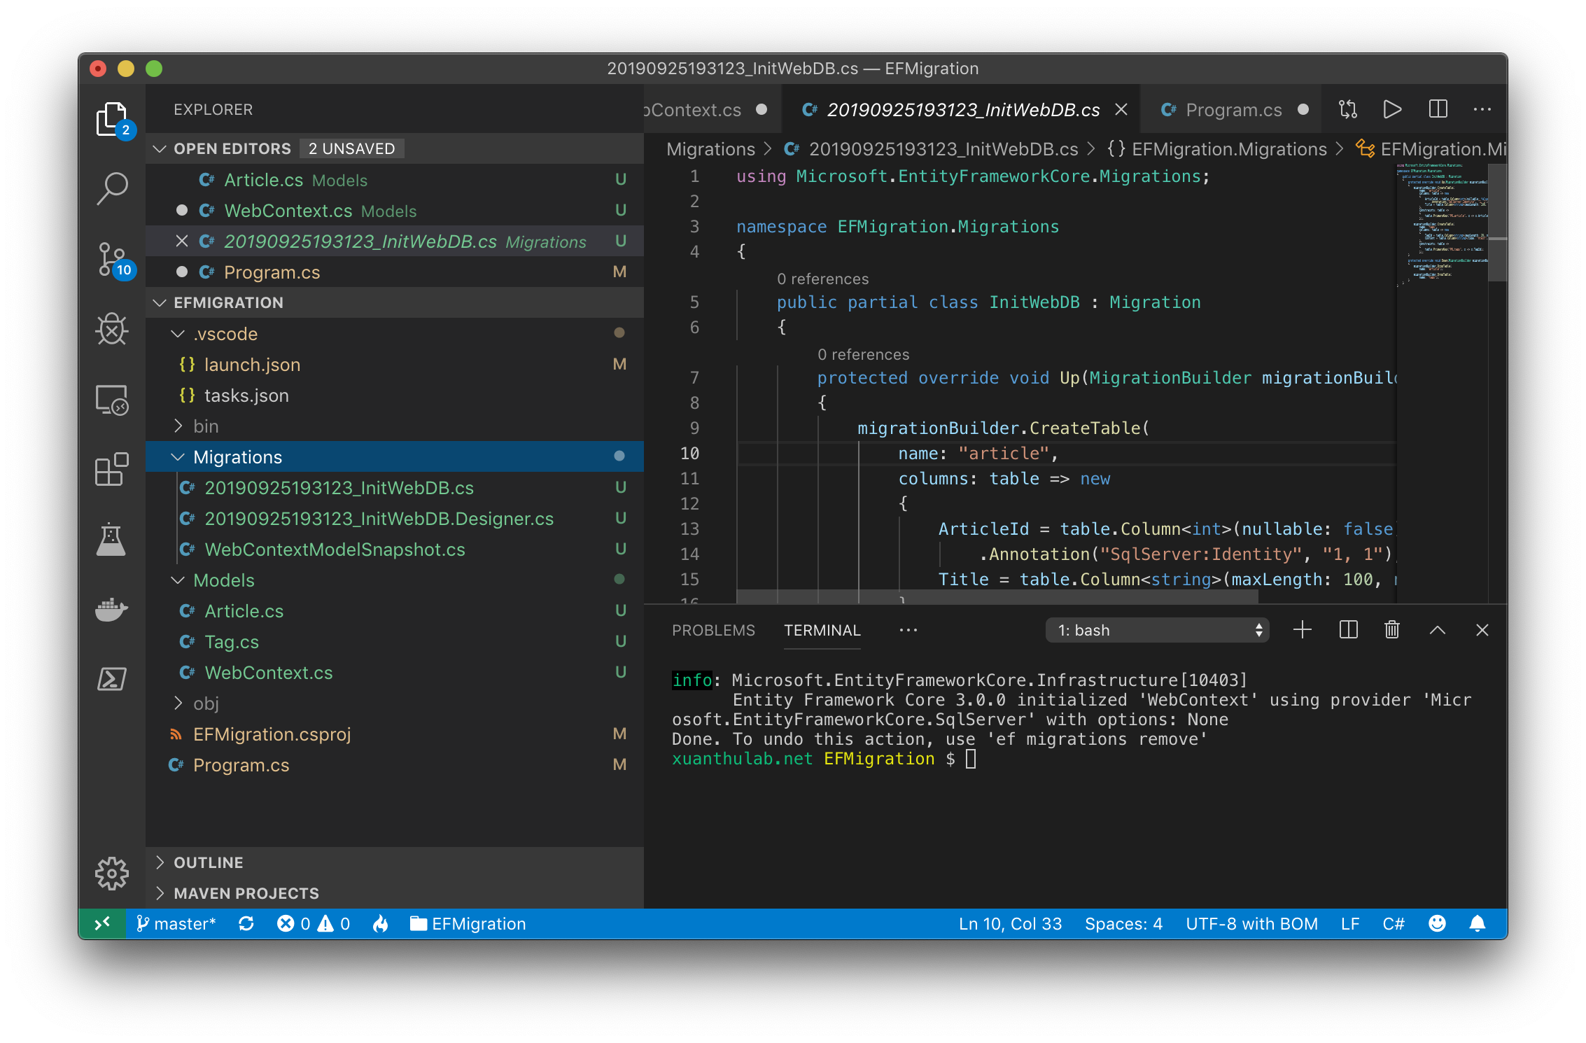1586x1043 pixels.
Task: Kill terminal with the trash icon
Action: (1391, 630)
